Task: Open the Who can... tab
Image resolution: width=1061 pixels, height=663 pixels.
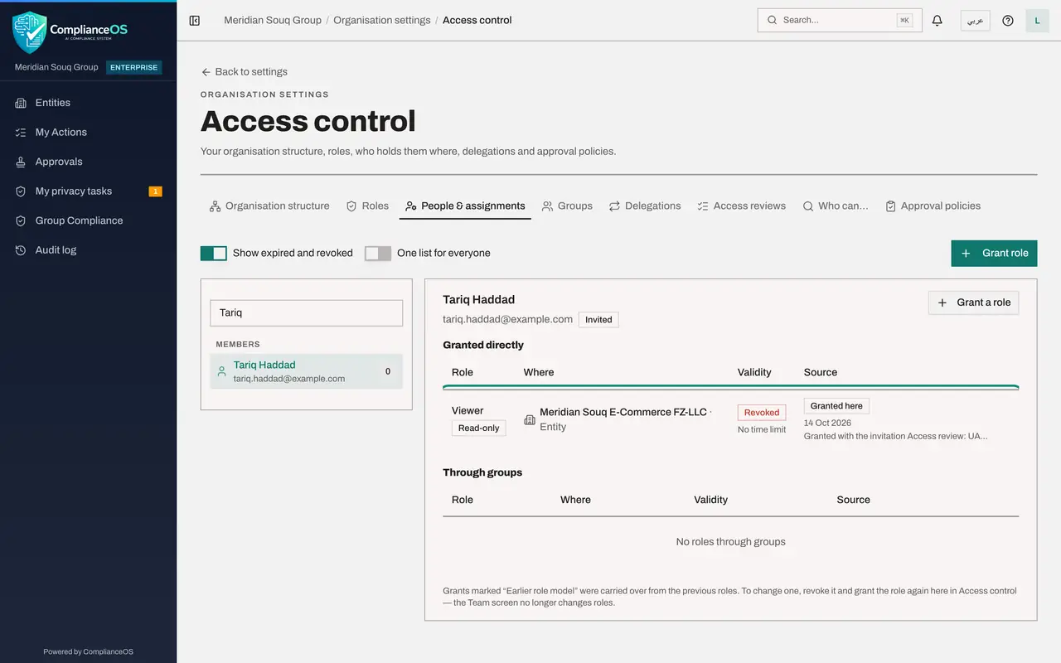Action: tap(836, 206)
